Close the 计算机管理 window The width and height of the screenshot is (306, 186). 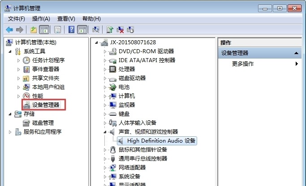point(294,8)
